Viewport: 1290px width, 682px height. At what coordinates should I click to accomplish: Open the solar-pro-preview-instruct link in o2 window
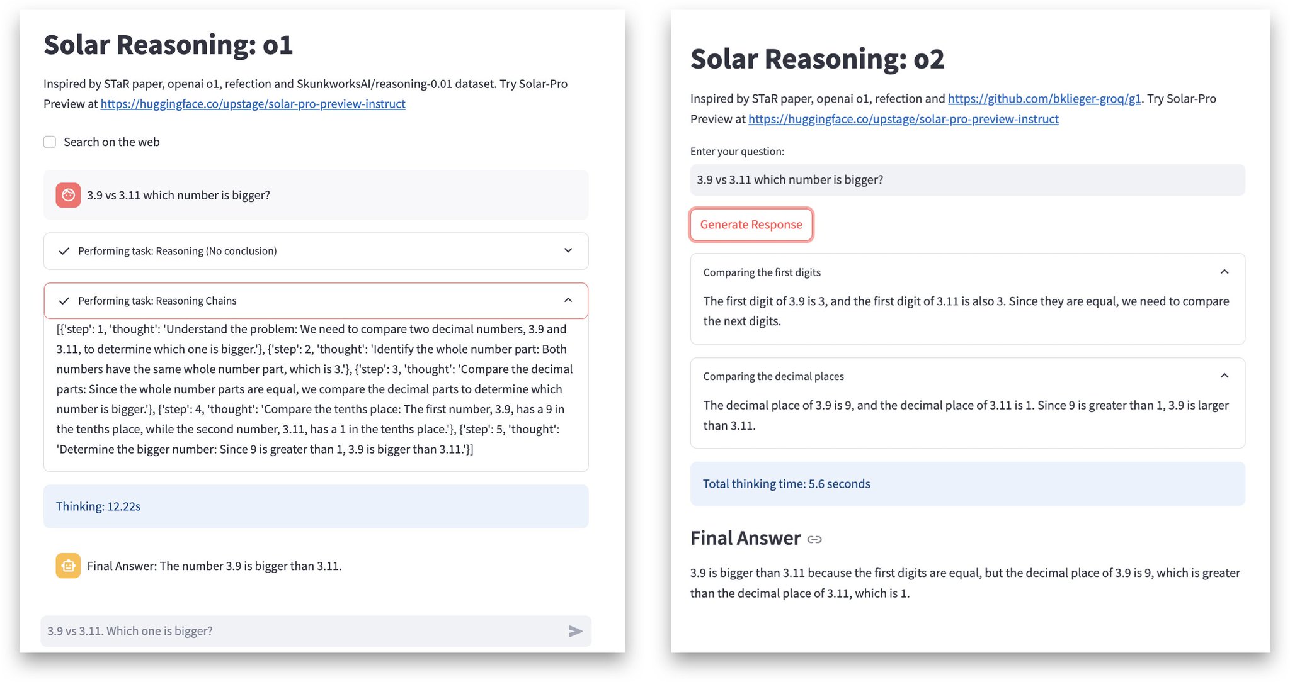pyautogui.click(x=903, y=119)
